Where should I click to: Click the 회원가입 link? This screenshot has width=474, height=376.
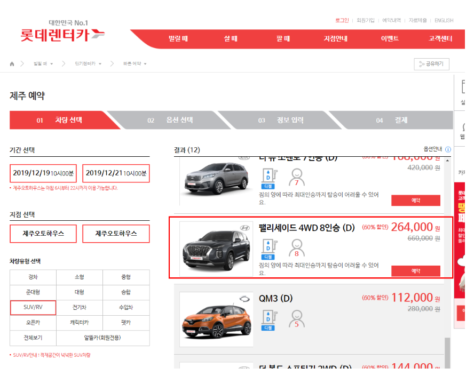point(366,21)
